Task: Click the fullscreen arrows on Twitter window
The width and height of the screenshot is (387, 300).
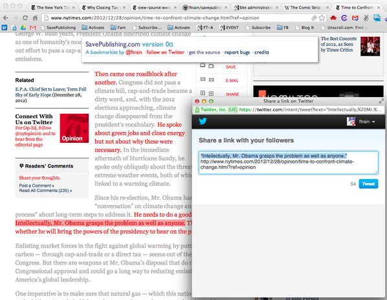Action: click(381, 101)
